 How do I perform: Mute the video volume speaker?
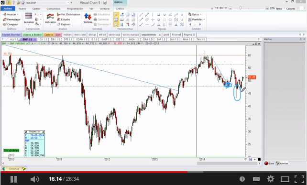pyautogui.click(x=34, y=179)
